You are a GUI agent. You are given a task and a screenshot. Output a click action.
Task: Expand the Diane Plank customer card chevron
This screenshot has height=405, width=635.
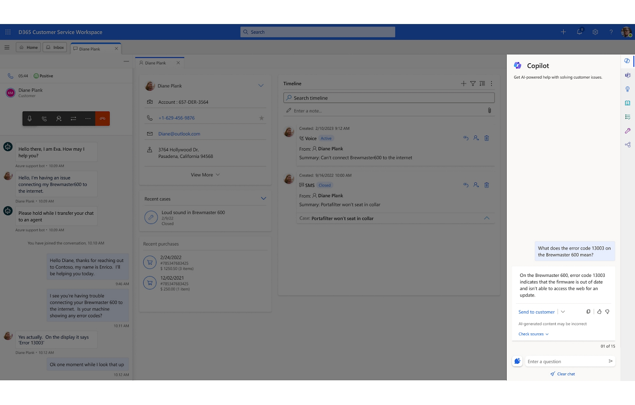tap(261, 86)
